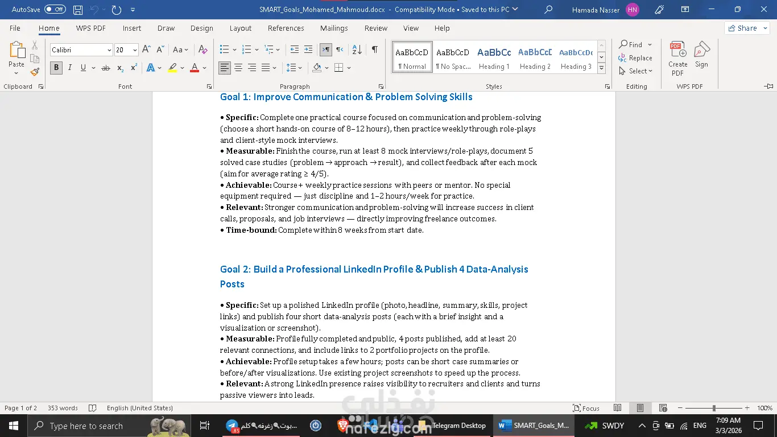Toggle the AutoSave switch
Image resolution: width=777 pixels, height=437 pixels.
[x=55, y=10]
